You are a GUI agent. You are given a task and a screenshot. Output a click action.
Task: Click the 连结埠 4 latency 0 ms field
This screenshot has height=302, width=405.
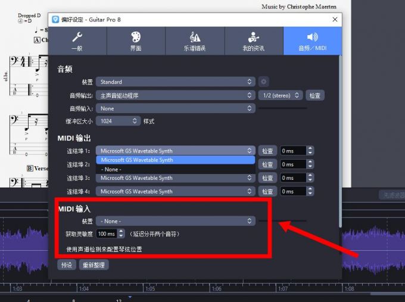point(293,191)
